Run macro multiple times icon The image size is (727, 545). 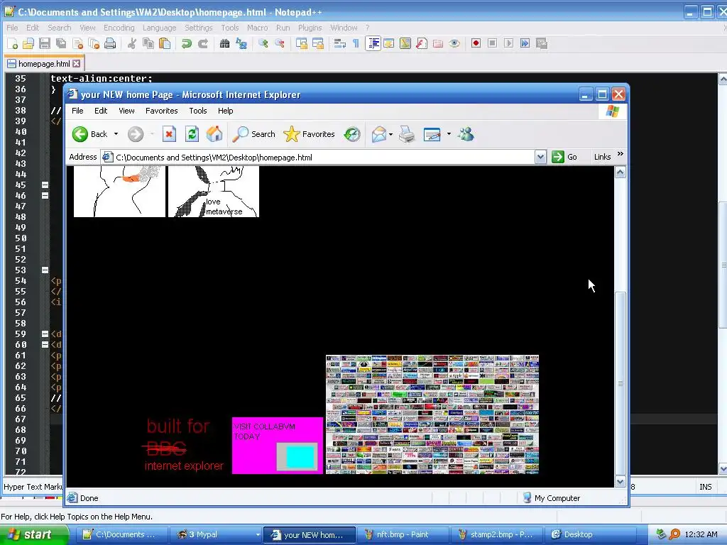coord(525,43)
